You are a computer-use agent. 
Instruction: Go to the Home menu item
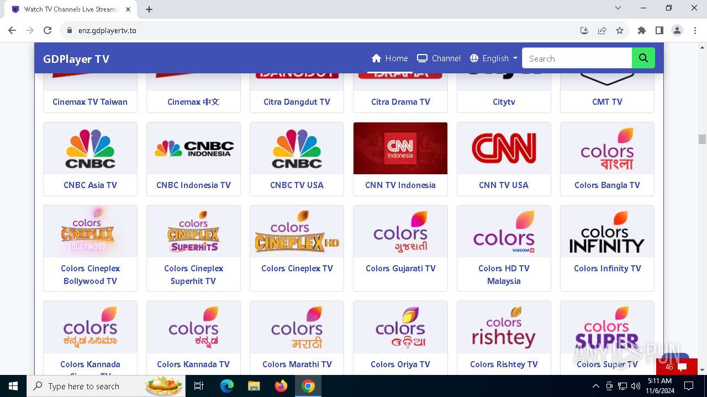[390, 58]
